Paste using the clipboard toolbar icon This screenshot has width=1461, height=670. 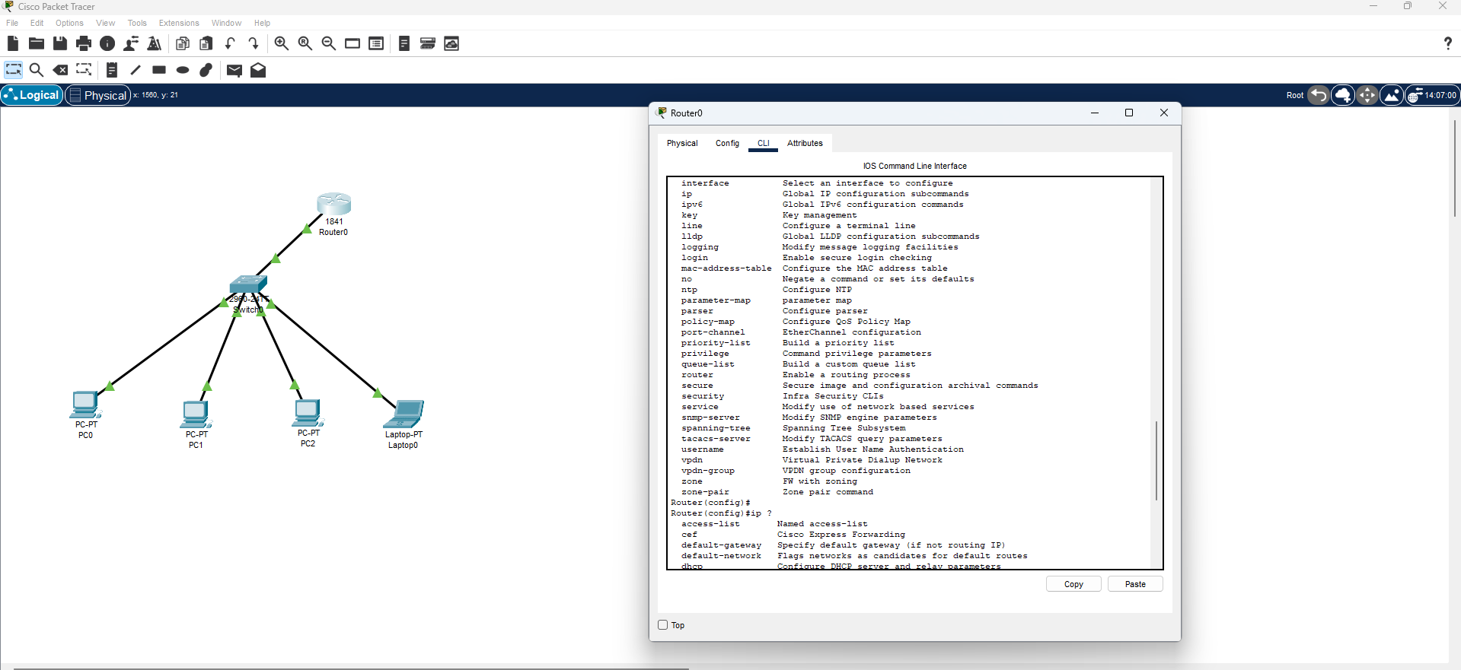pos(206,43)
